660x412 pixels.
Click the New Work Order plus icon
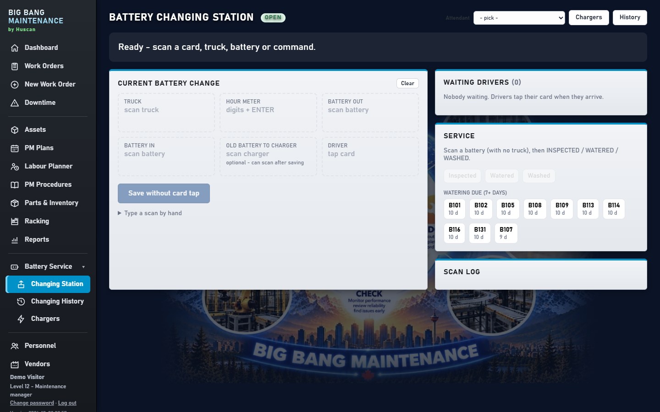15,84
